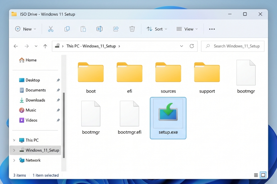The height and width of the screenshot is (184, 277).
Task: Click the drive icon in address bar
Action: point(58,46)
